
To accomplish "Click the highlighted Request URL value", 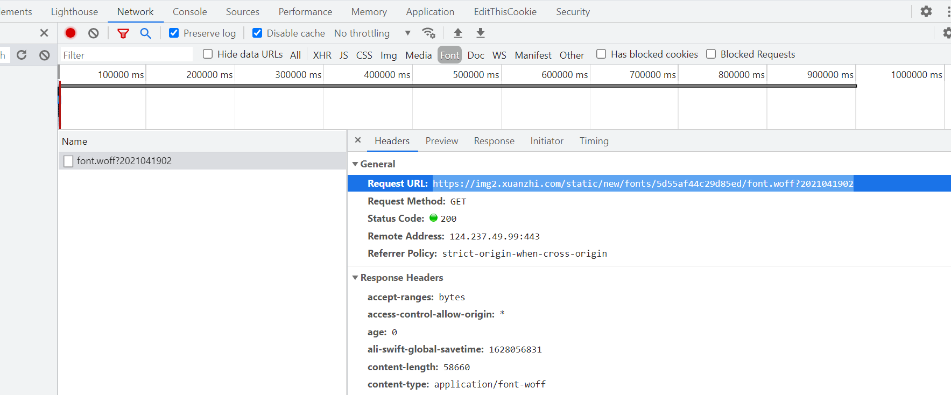I will pyautogui.click(x=643, y=184).
